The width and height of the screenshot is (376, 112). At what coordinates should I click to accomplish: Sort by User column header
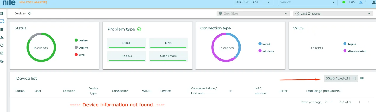(38, 91)
